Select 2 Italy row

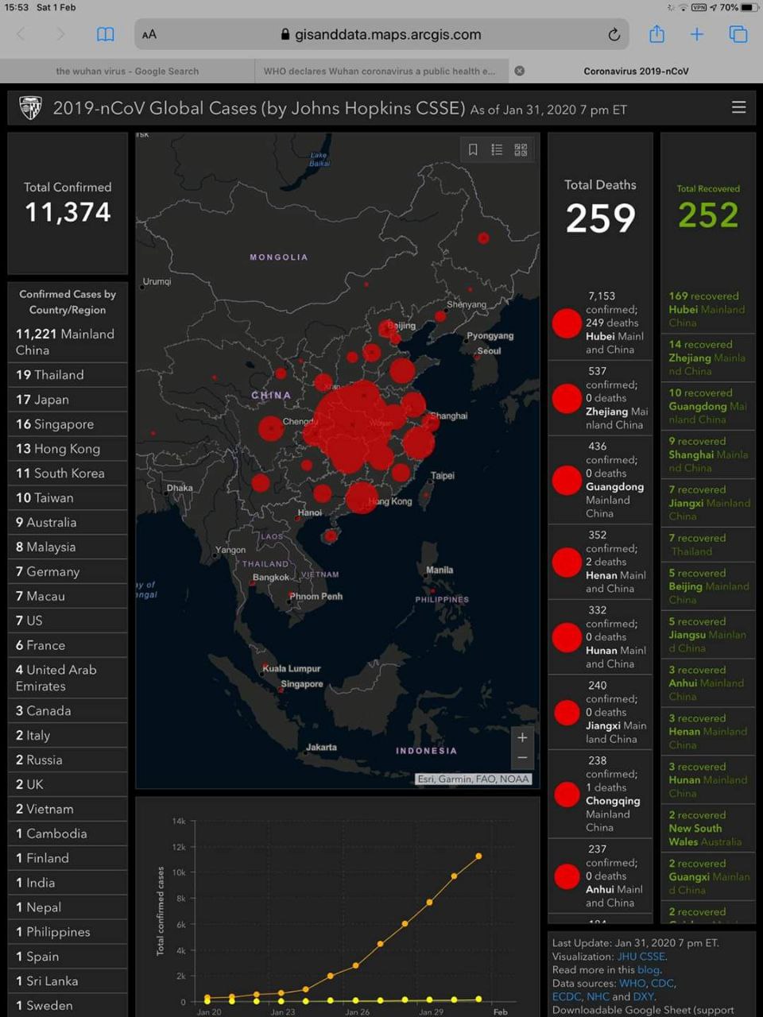(68, 735)
